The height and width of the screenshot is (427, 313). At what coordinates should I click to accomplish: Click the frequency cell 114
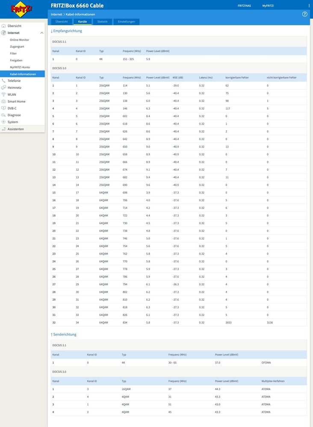[125, 86]
